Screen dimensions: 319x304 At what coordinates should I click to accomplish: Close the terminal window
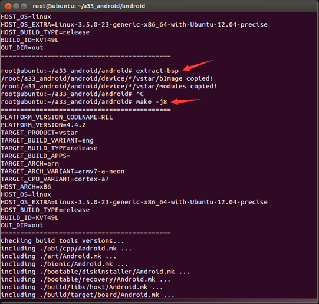[x=8, y=6]
